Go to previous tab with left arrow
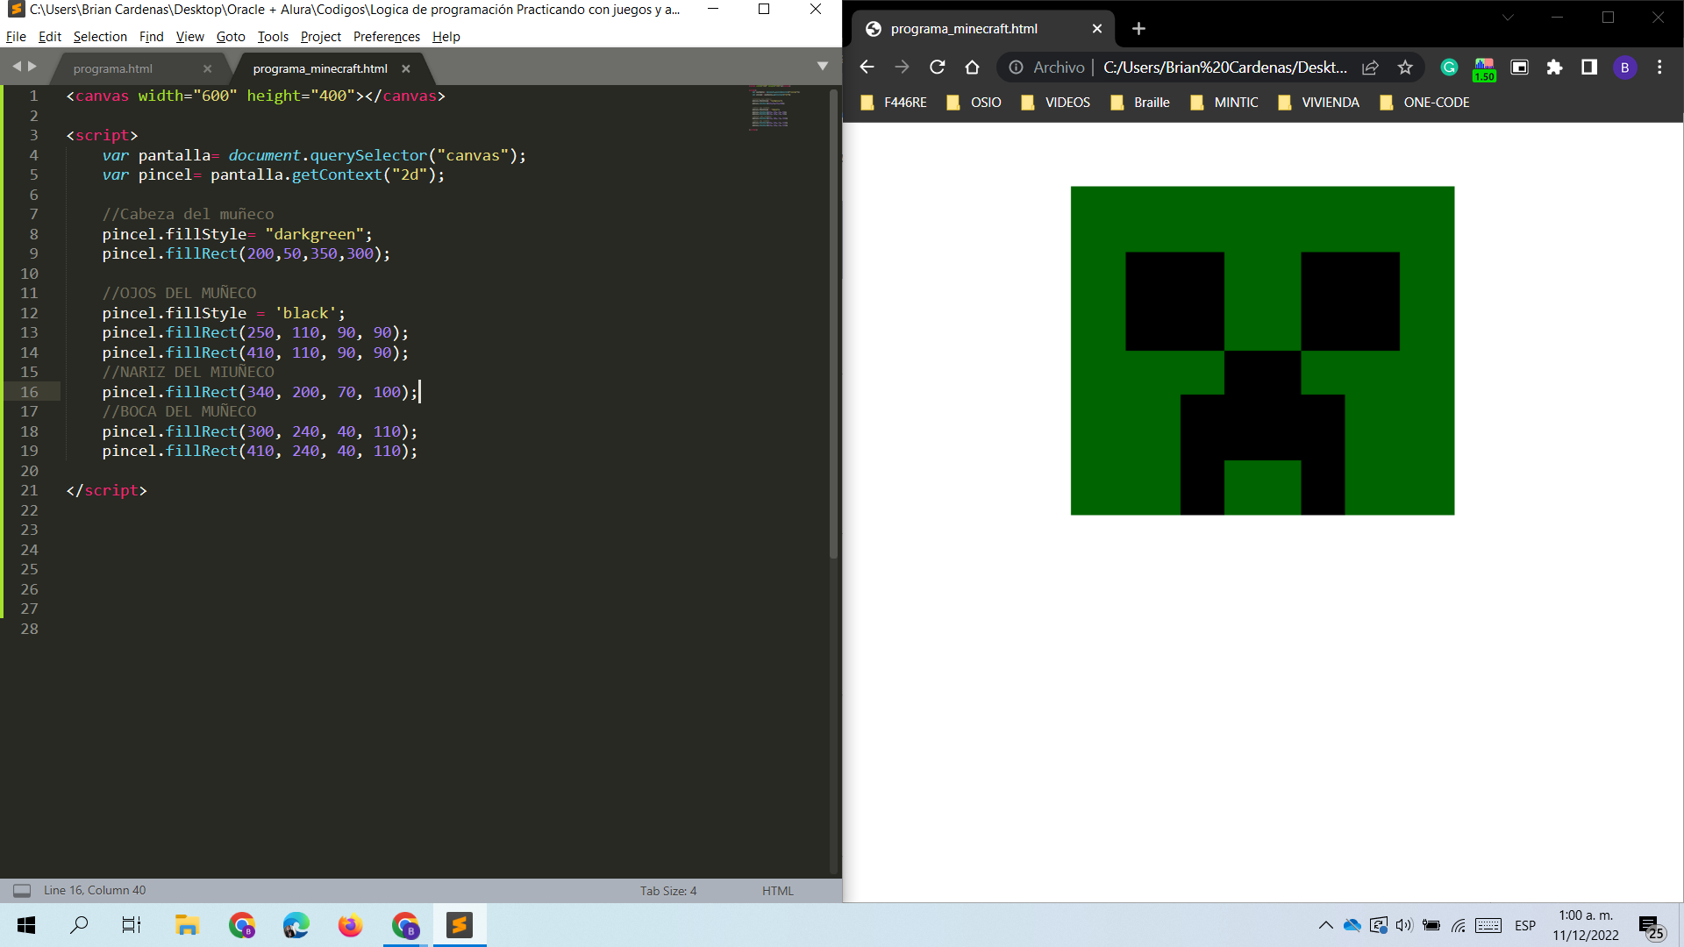 click(x=16, y=67)
